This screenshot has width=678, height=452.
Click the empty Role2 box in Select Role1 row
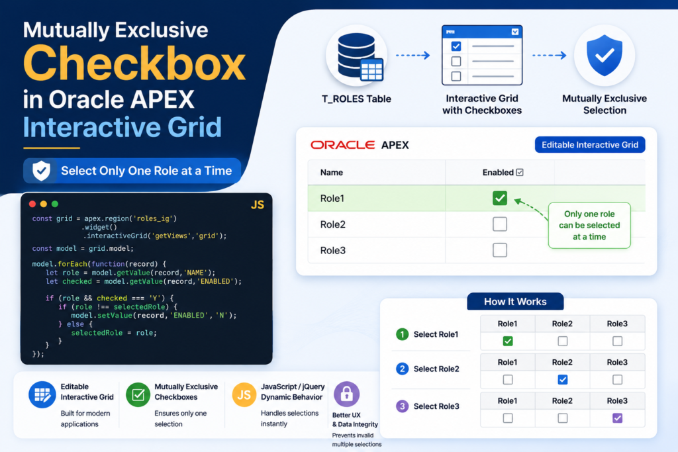(563, 341)
